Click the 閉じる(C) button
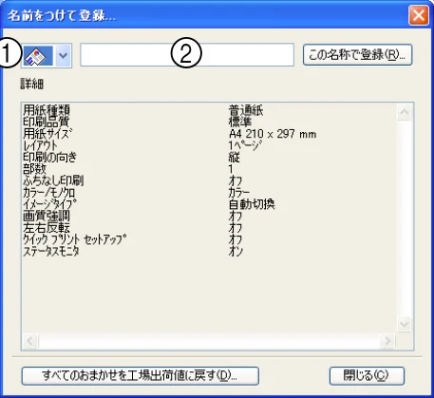This screenshot has width=434, height=398. (x=367, y=376)
